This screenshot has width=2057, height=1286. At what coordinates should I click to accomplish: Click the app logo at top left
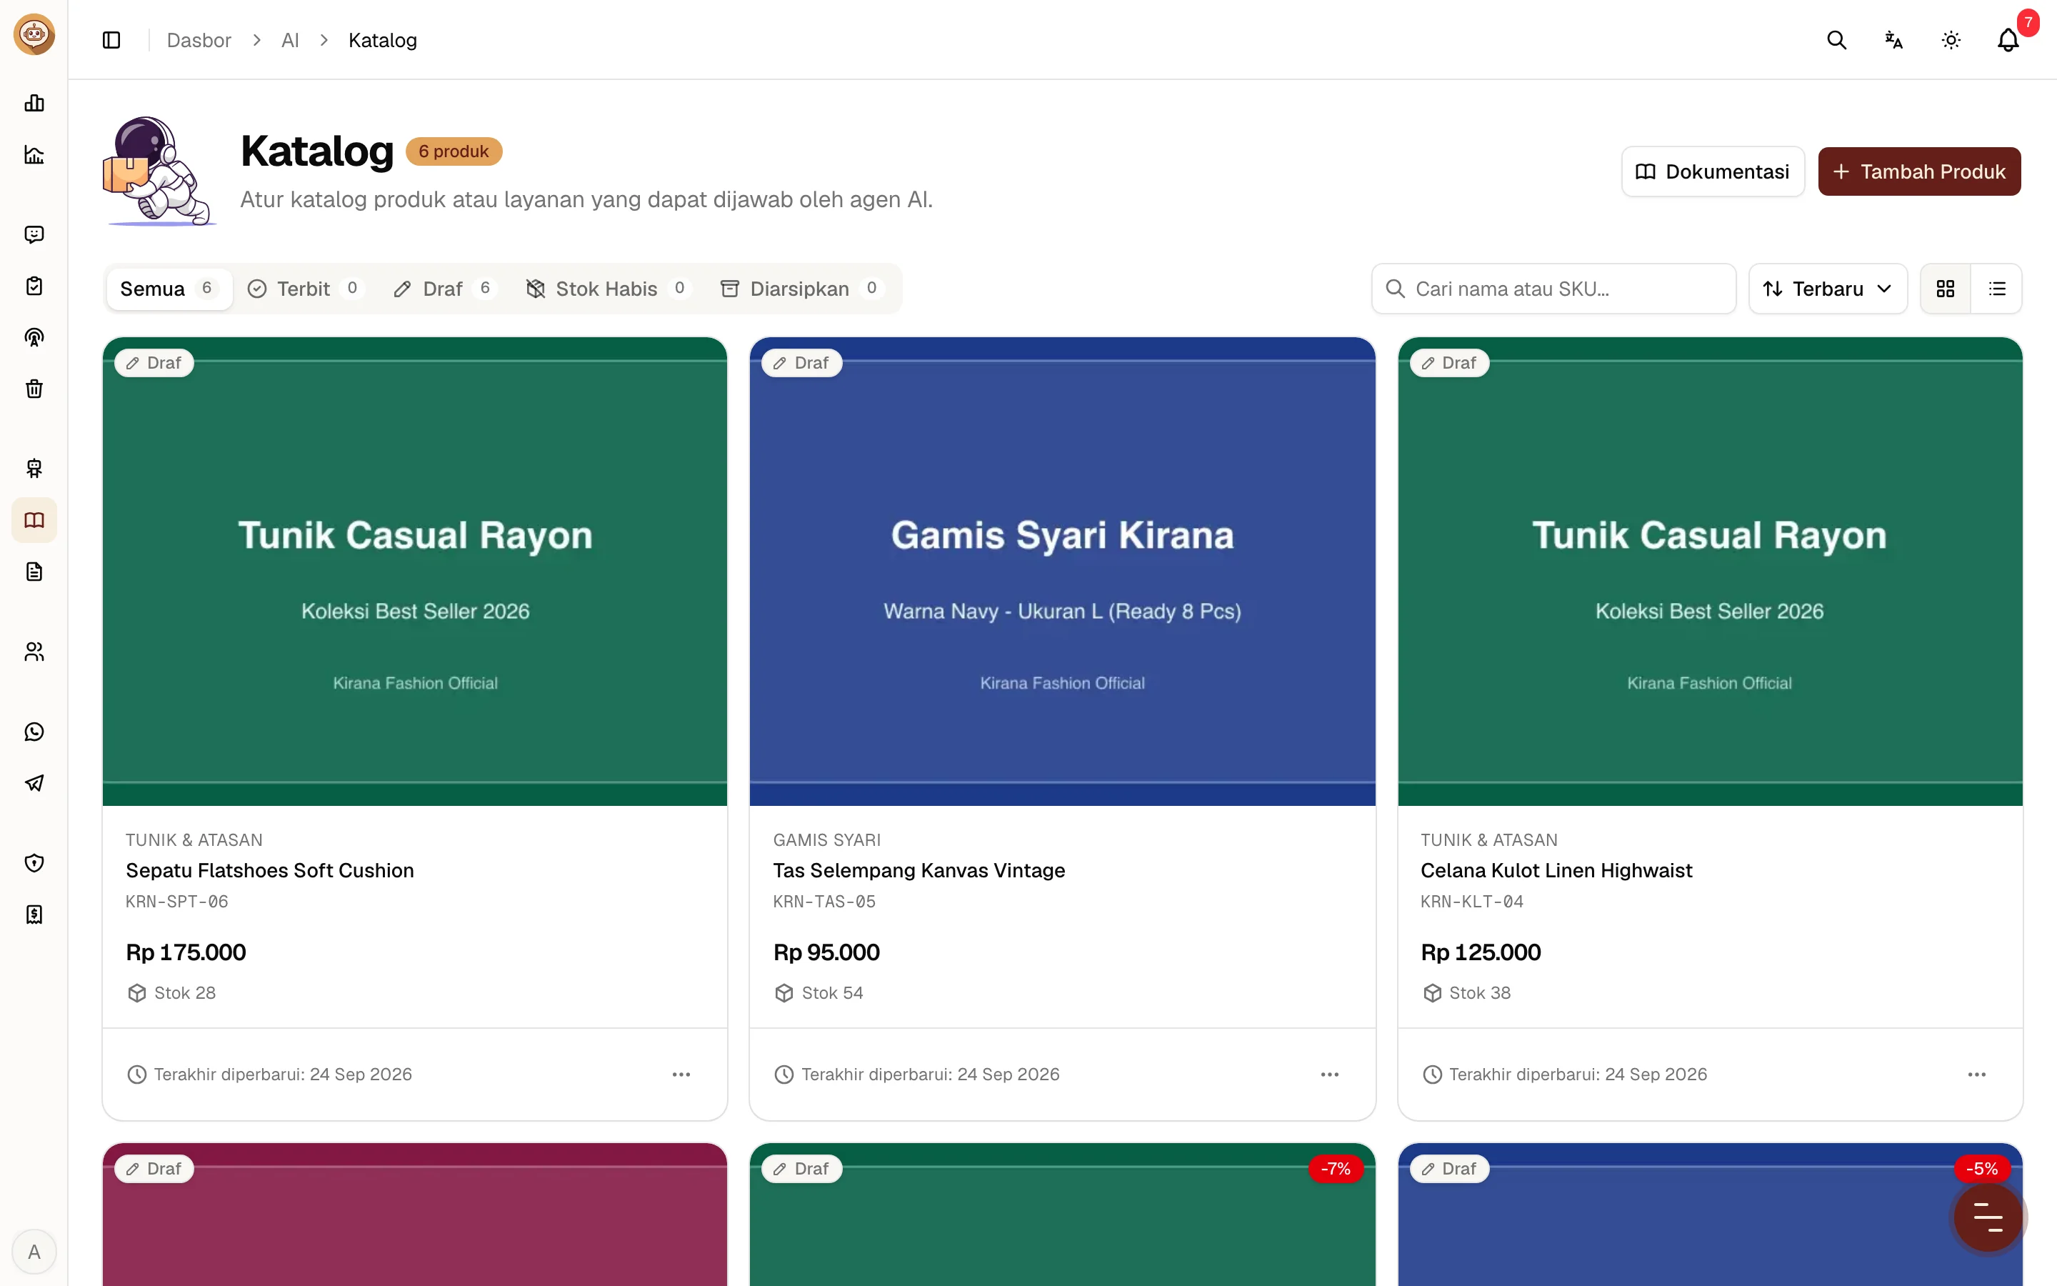coord(34,34)
